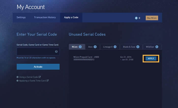Click the NCoin balance value 0
The width and height of the screenshot is (178, 108).
139,18
